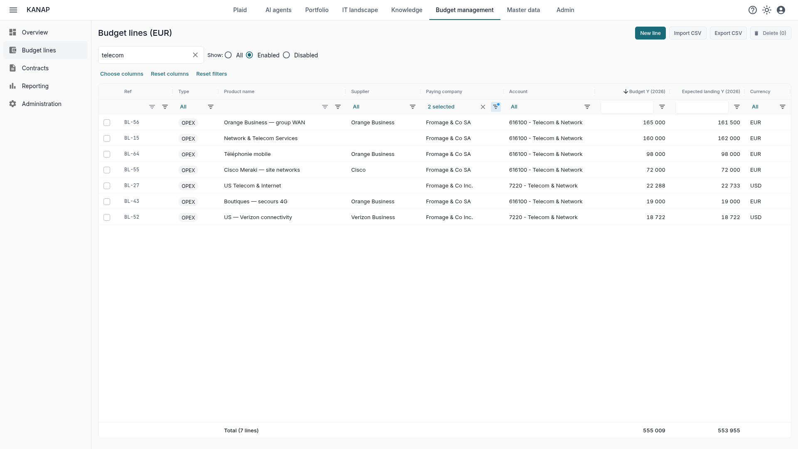The image size is (798, 449).
Task: Open the Account column filter icon
Action: coord(587,107)
